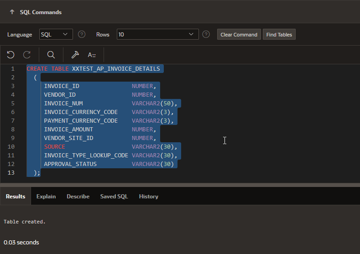The height and width of the screenshot is (254, 360).
Task: Click the APPROVAL_STATUS column name
Action: coord(70,164)
